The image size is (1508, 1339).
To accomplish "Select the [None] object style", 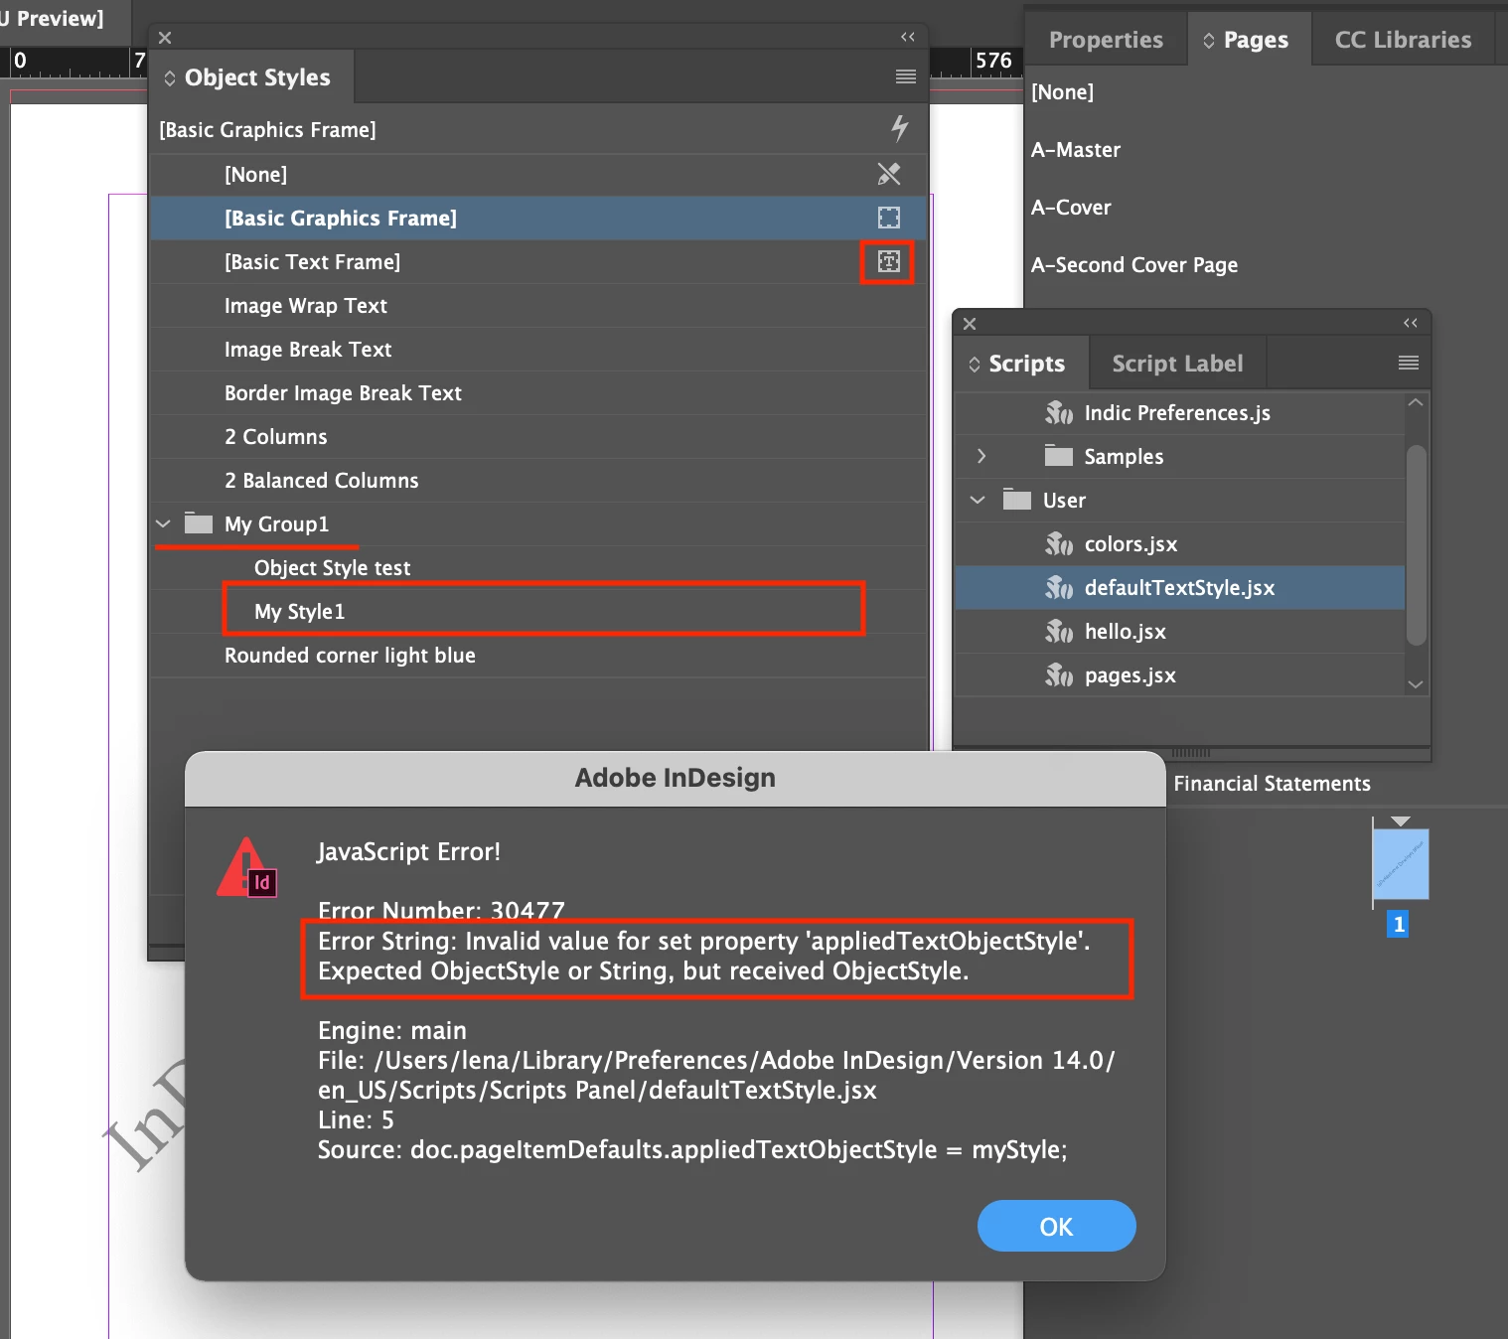I will (537, 174).
